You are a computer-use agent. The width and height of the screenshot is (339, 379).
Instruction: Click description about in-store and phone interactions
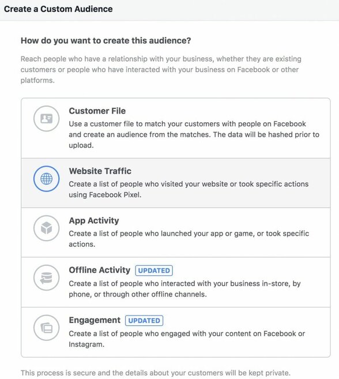click(184, 289)
